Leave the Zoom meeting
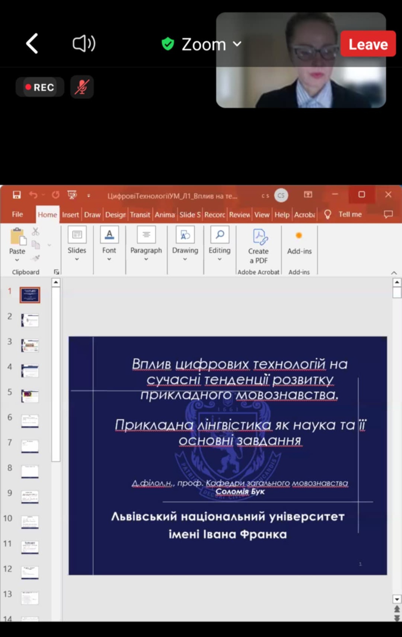Image resolution: width=402 pixels, height=637 pixels. [368, 44]
